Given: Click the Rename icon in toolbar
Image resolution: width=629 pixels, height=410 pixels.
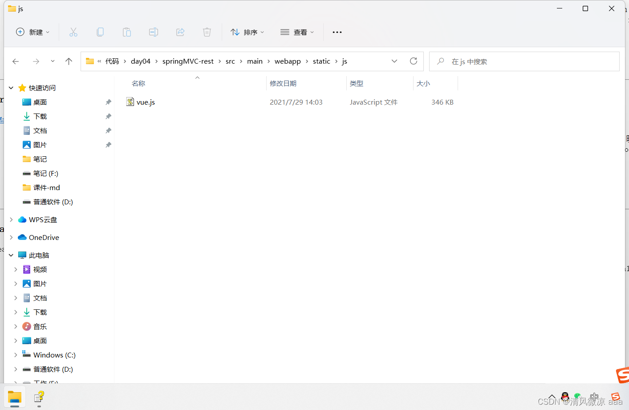Looking at the screenshot, I should click(x=154, y=32).
